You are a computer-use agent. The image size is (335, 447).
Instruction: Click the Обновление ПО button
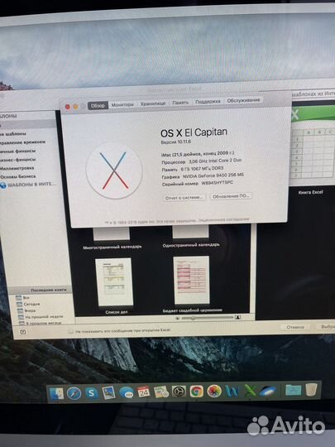(x=231, y=196)
